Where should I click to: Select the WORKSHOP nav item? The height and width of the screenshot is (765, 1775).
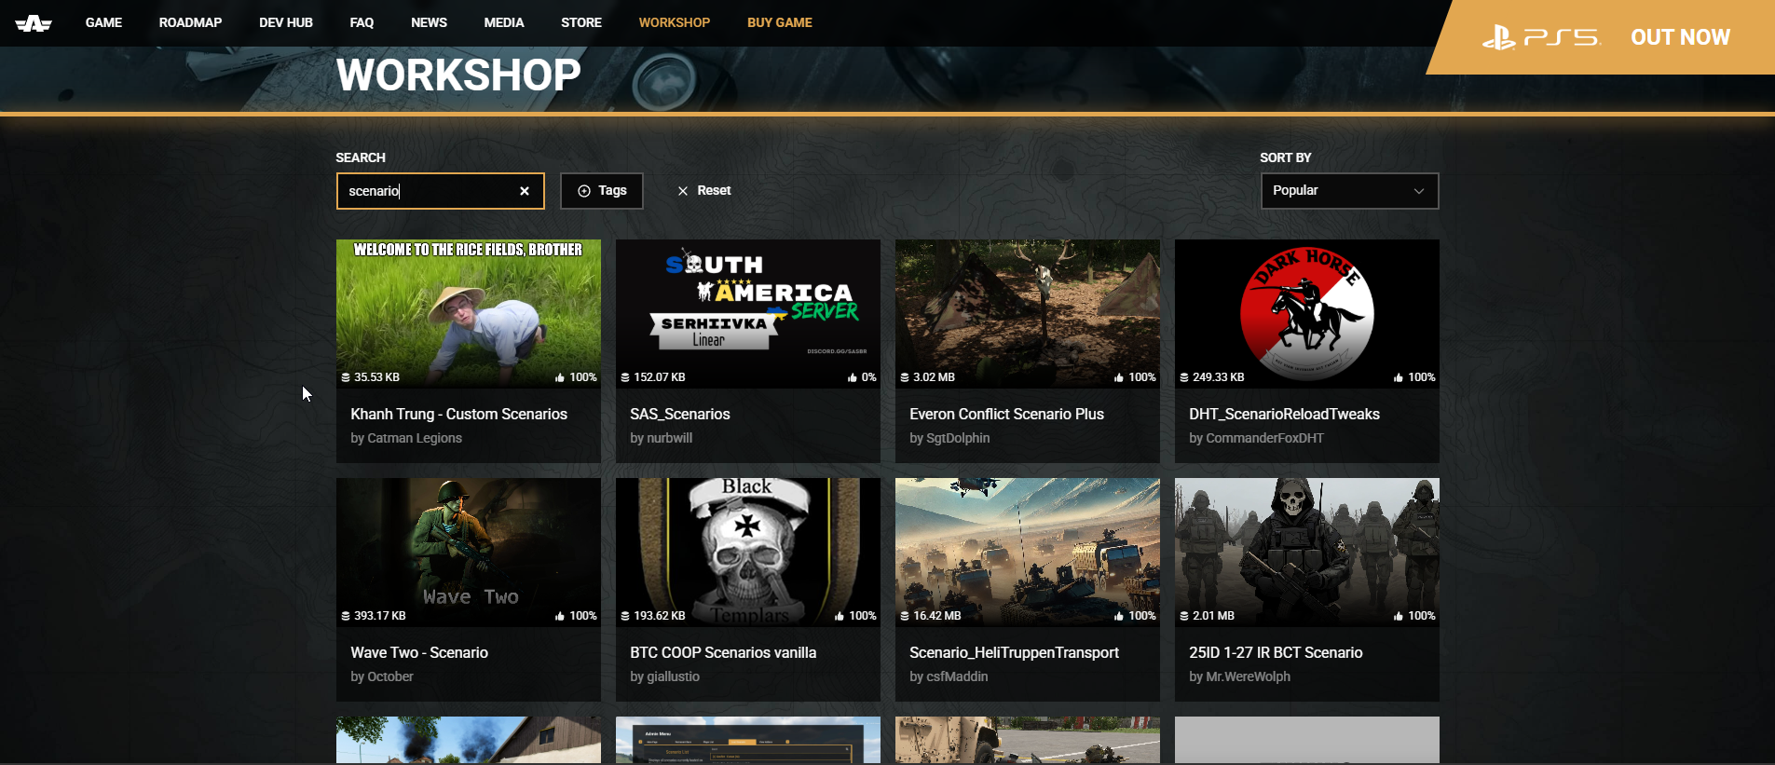pyautogui.click(x=675, y=22)
